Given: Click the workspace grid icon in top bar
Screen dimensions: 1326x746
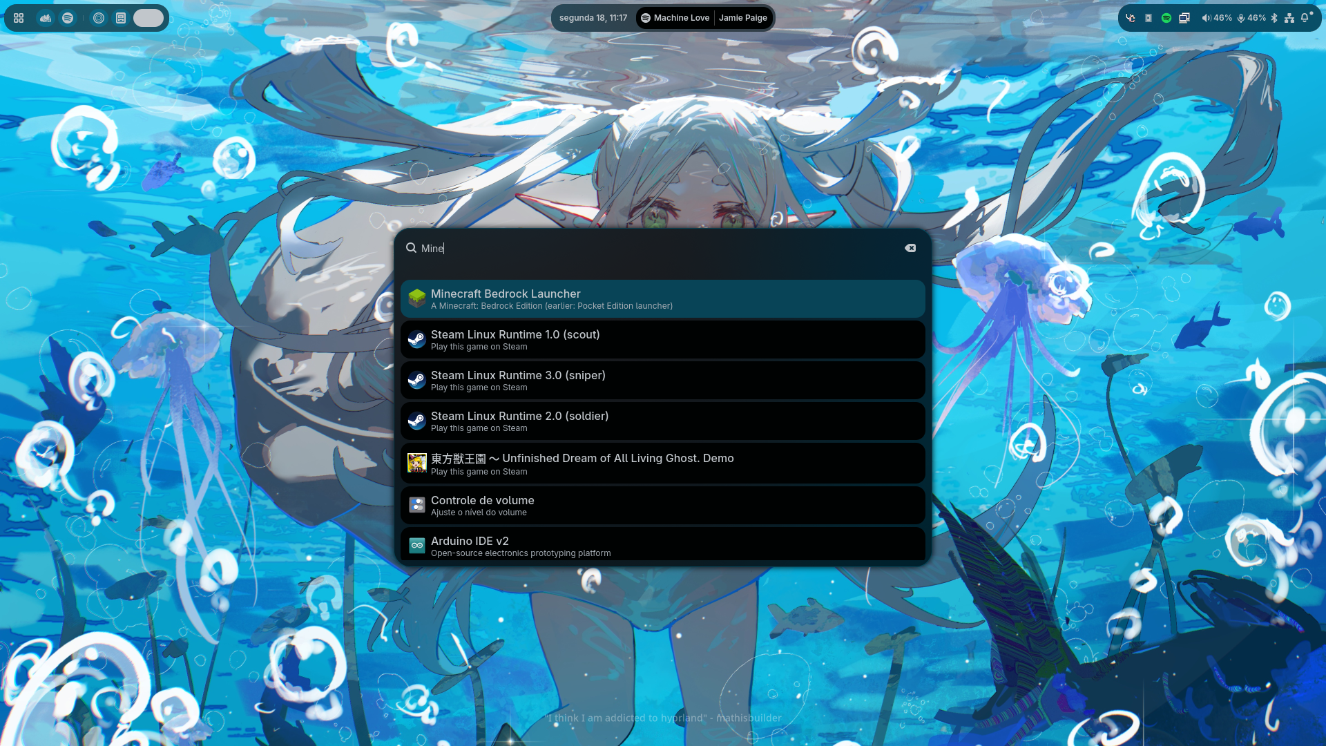Looking at the screenshot, I should (x=19, y=18).
